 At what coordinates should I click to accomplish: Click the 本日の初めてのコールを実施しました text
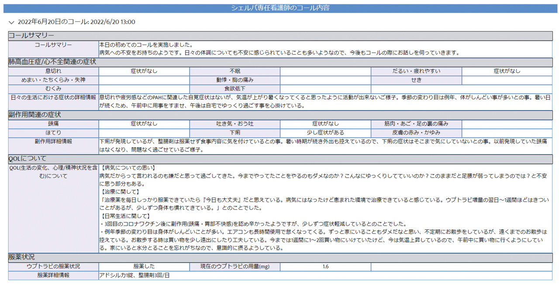pyautogui.click(x=146, y=45)
